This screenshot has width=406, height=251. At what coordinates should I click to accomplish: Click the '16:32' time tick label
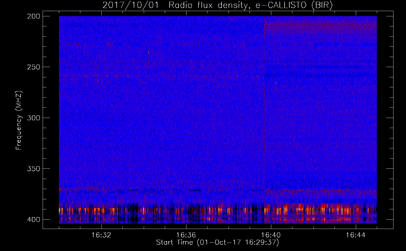point(101,235)
